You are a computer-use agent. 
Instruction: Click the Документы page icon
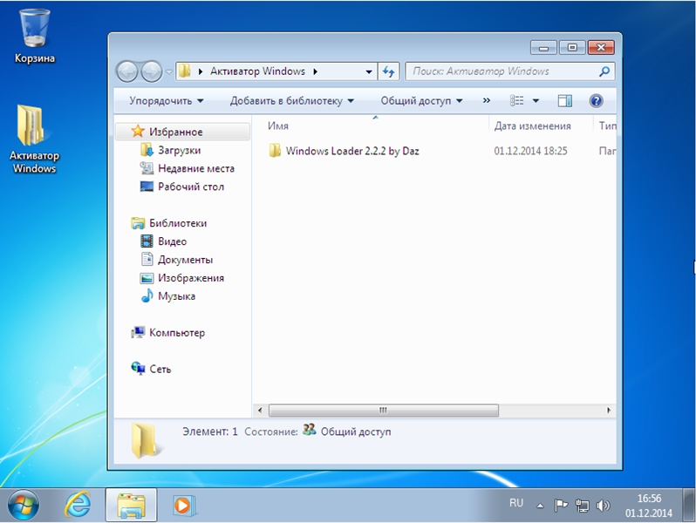(x=147, y=259)
